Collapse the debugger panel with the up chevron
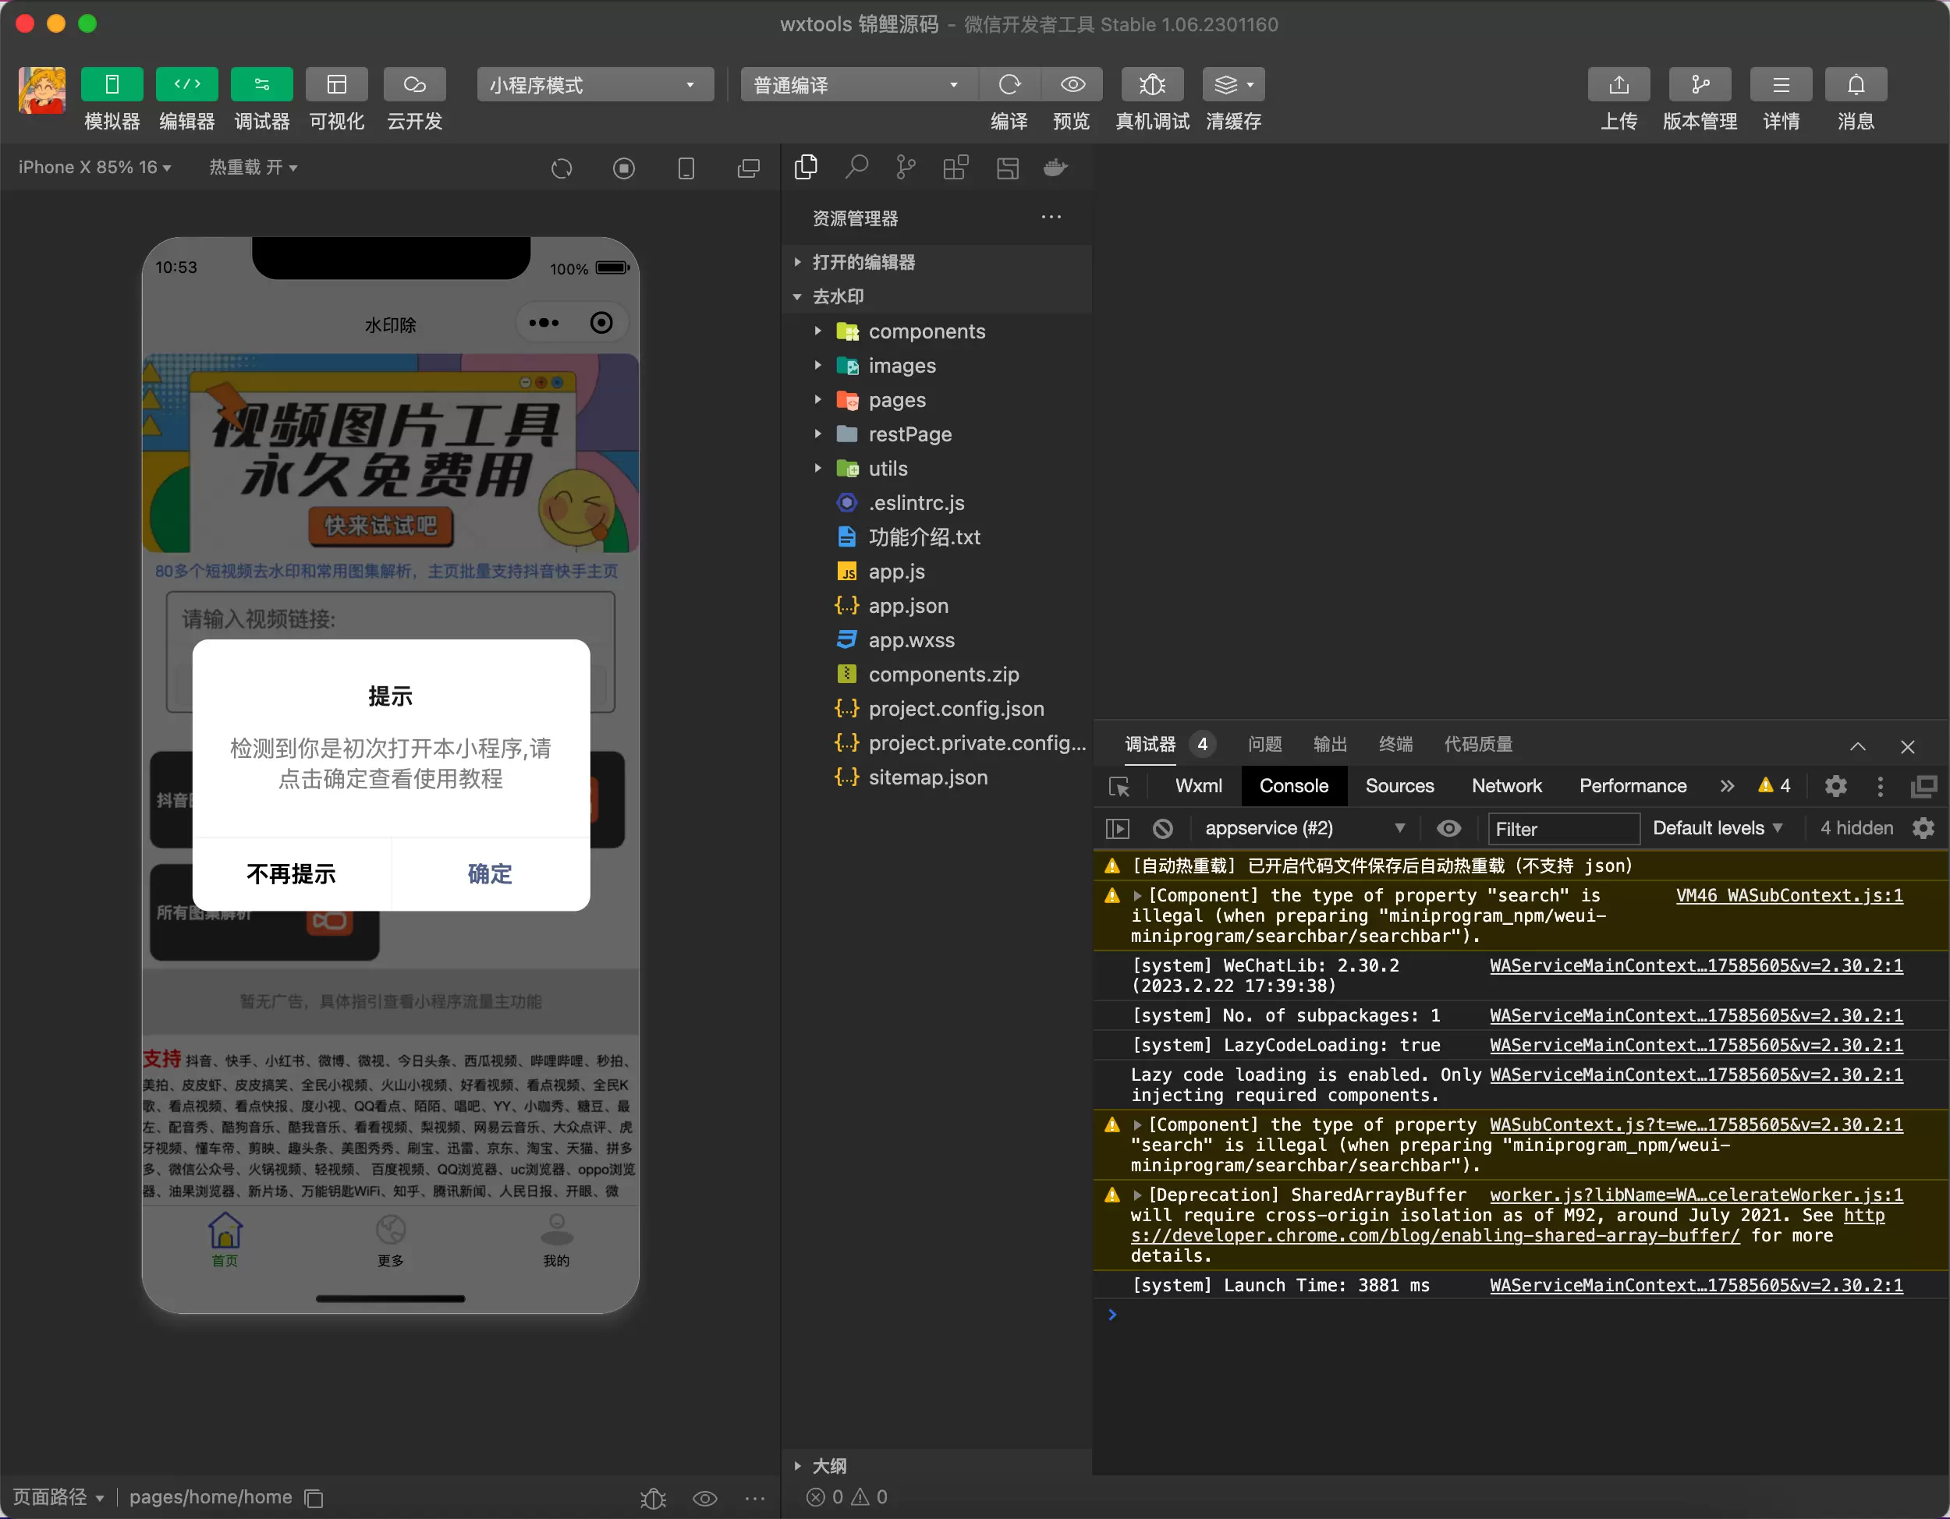Screen dimensions: 1950x1519 (1858, 746)
